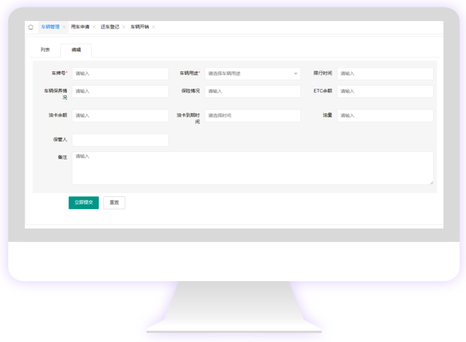The image size is (466, 342).
Task: Close the 还车登记 tab
Action: point(124,27)
